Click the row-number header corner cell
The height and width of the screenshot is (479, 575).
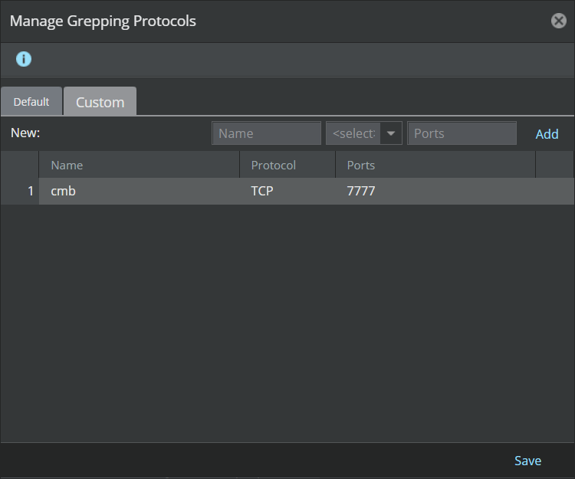tap(20, 165)
